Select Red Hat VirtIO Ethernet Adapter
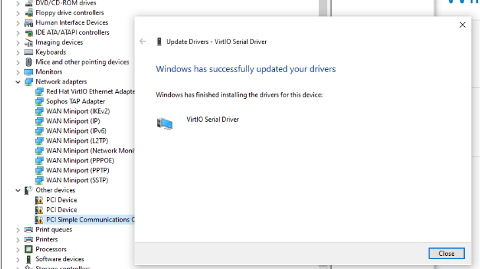Viewport: 480px width, 269px height. coord(90,91)
